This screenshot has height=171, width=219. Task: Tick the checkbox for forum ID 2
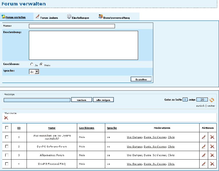pos(7,146)
